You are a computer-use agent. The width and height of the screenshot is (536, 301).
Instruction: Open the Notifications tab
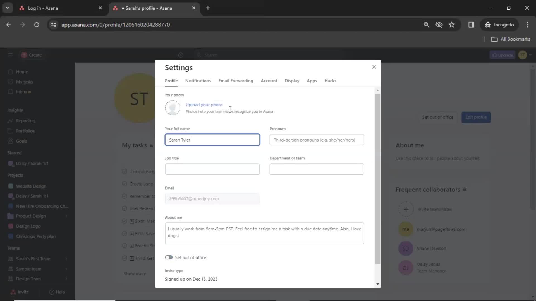[x=198, y=81]
